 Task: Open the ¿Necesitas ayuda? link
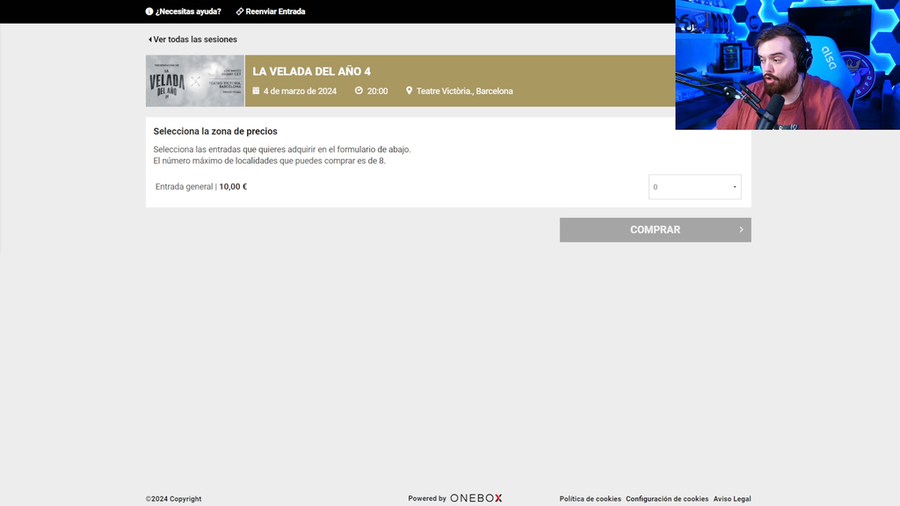pyautogui.click(x=188, y=11)
